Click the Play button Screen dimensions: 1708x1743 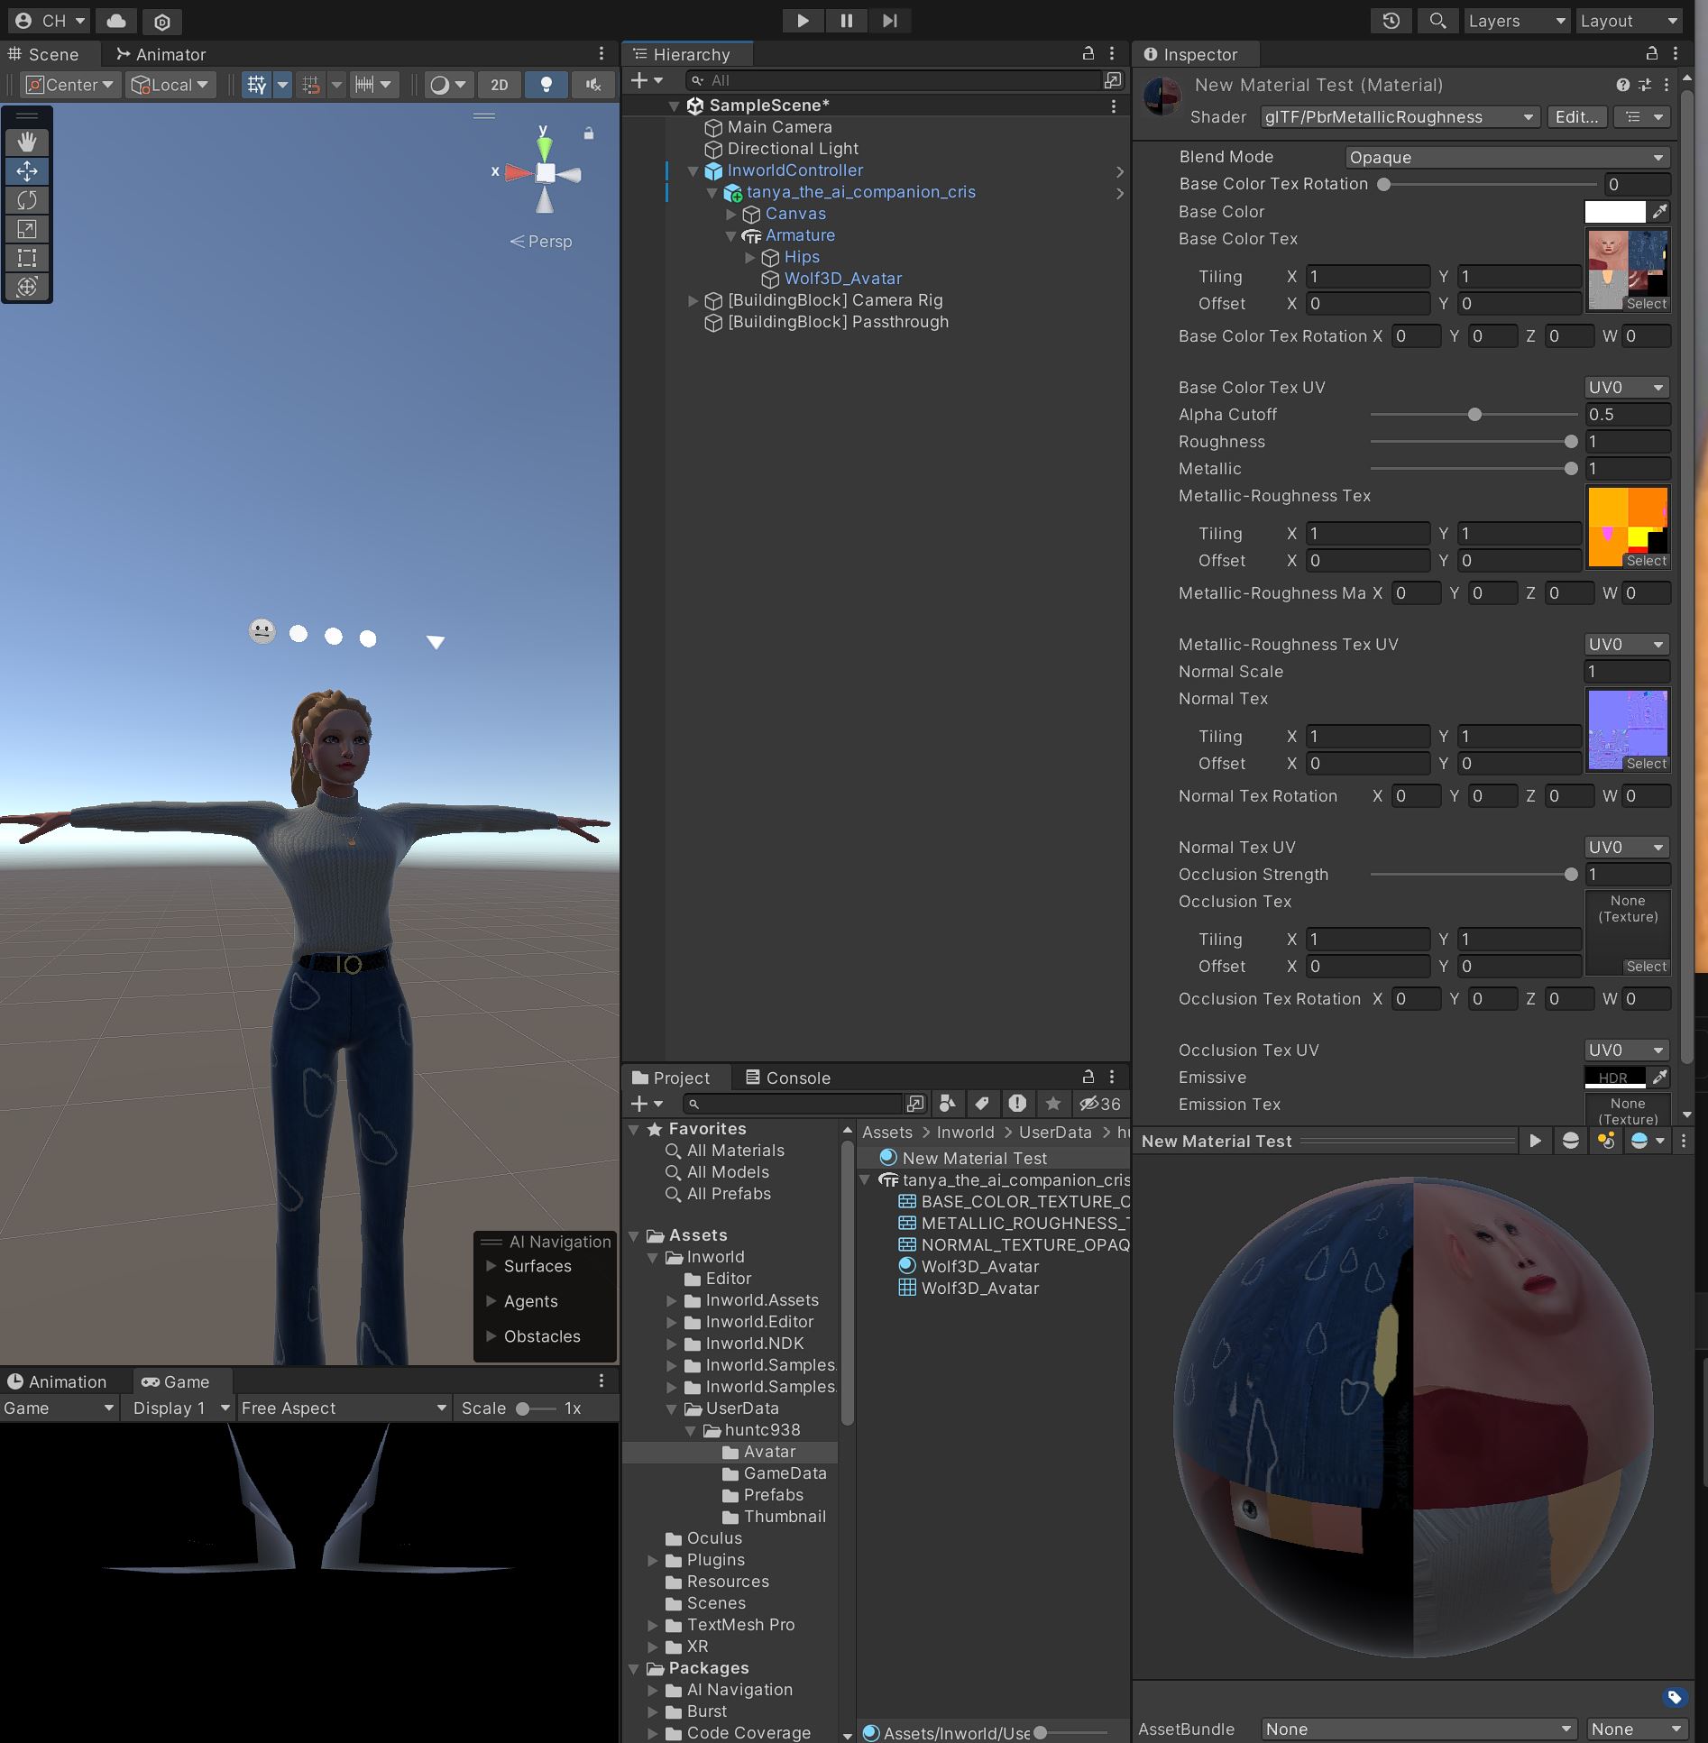coord(803,20)
